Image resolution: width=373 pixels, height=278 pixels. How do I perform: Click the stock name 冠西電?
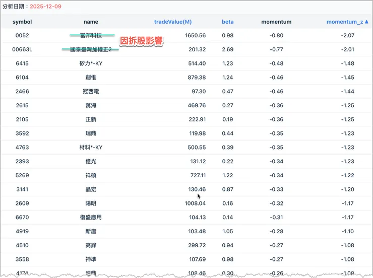coord(91,92)
